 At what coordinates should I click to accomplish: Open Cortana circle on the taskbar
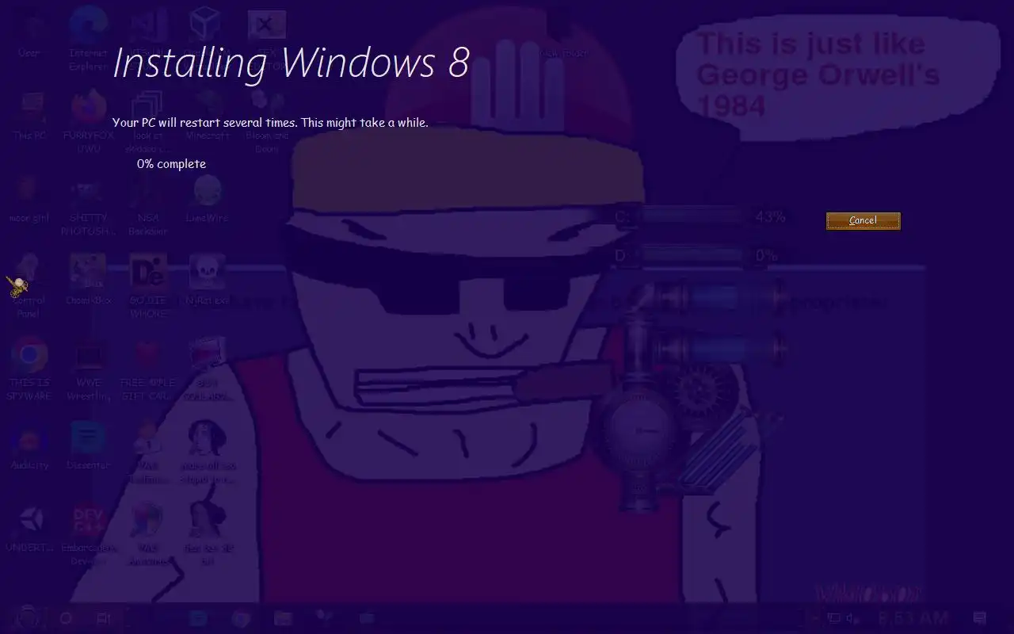tap(67, 618)
